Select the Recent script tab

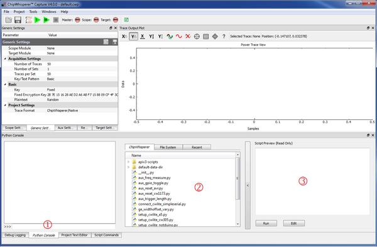[197, 147]
